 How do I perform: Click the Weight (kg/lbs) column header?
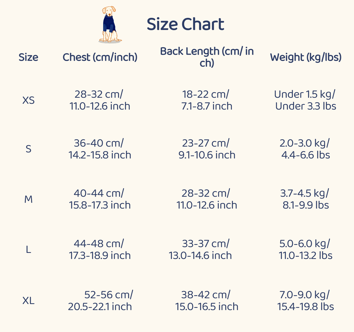pyautogui.click(x=306, y=57)
